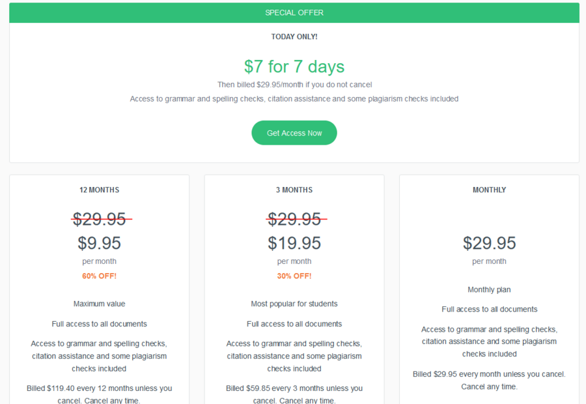
Task: Click the Monthly card's $29.95 price
Action: (x=489, y=243)
